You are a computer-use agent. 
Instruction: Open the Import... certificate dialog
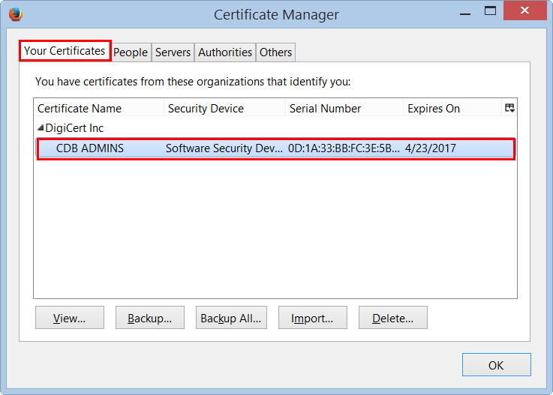[312, 318]
